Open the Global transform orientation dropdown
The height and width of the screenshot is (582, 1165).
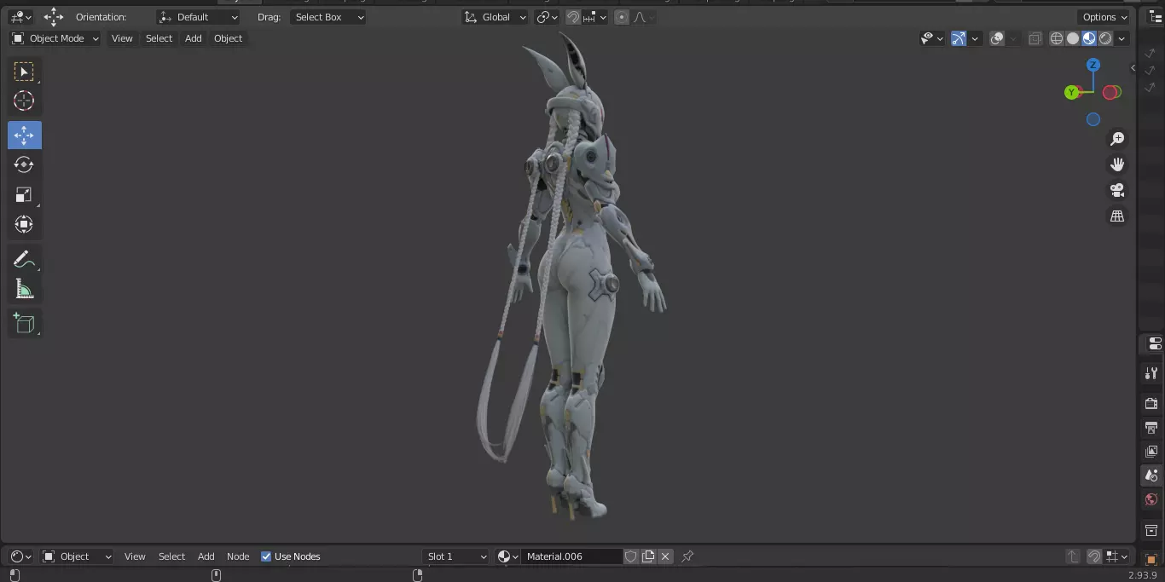click(x=495, y=17)
